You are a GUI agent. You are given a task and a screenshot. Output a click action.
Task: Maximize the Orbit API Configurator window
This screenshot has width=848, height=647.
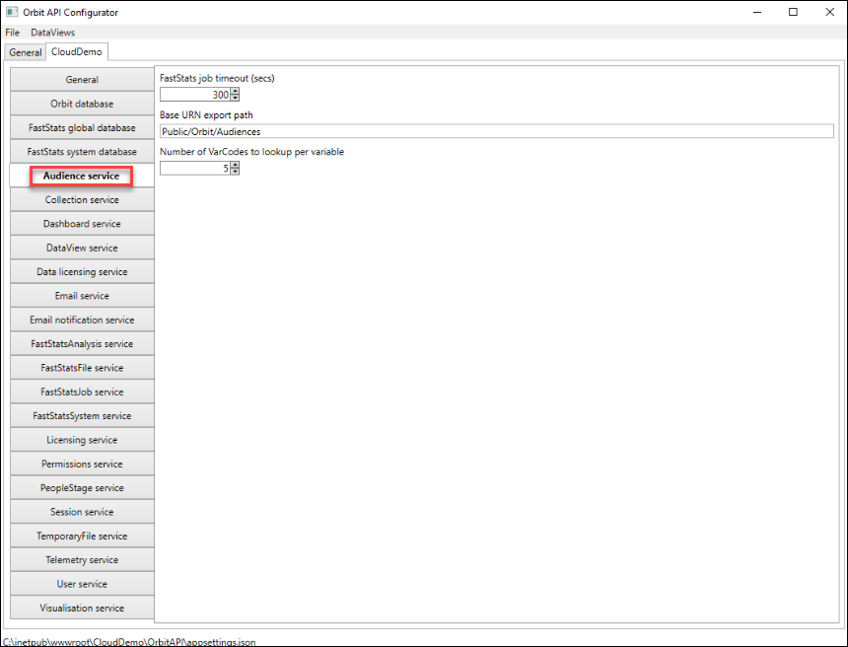[x=793, y=12]
